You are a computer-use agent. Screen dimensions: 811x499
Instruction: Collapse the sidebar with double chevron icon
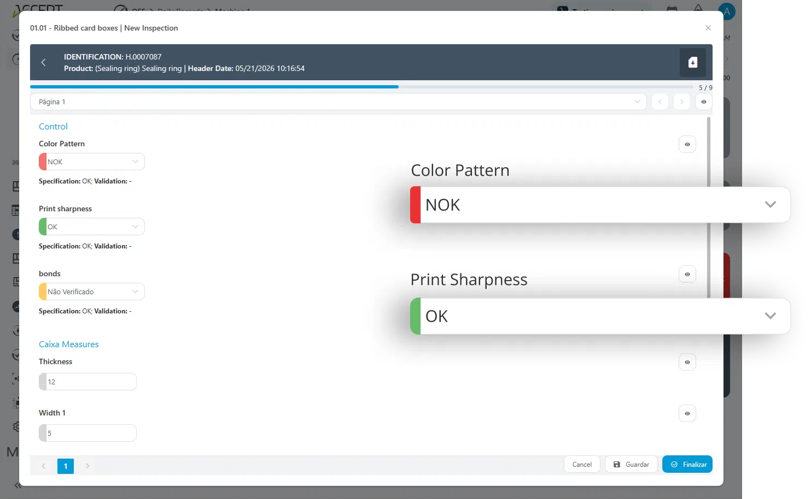pos(17,485)
